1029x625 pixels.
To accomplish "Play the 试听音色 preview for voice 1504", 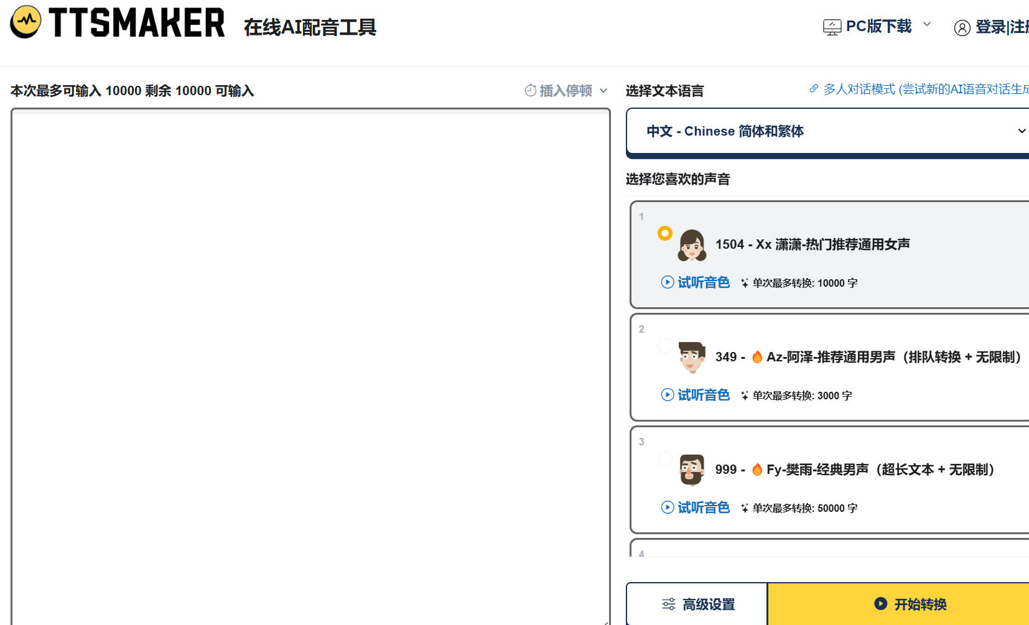I will tap(696, 282).
